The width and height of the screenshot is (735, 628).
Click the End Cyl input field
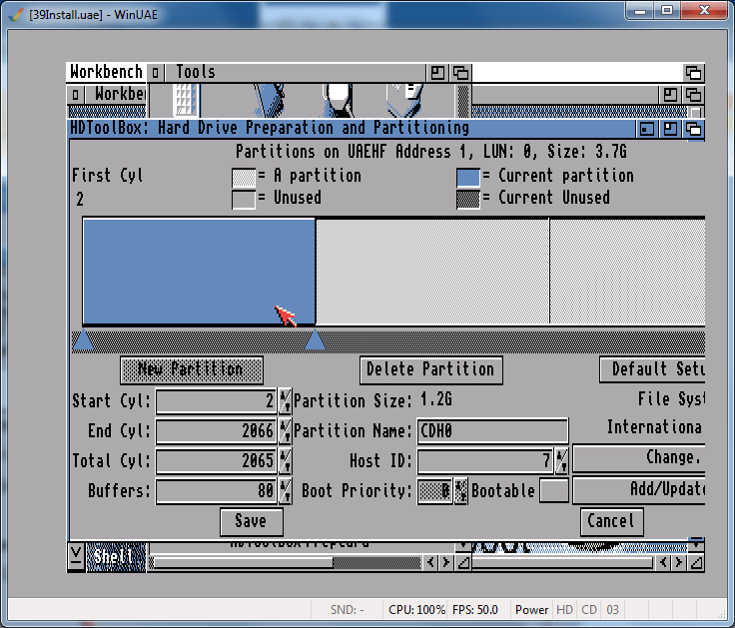pyautogui.click(x=216, y=430)
